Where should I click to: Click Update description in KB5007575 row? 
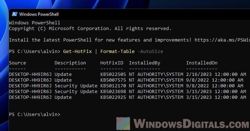pos(63,80)
